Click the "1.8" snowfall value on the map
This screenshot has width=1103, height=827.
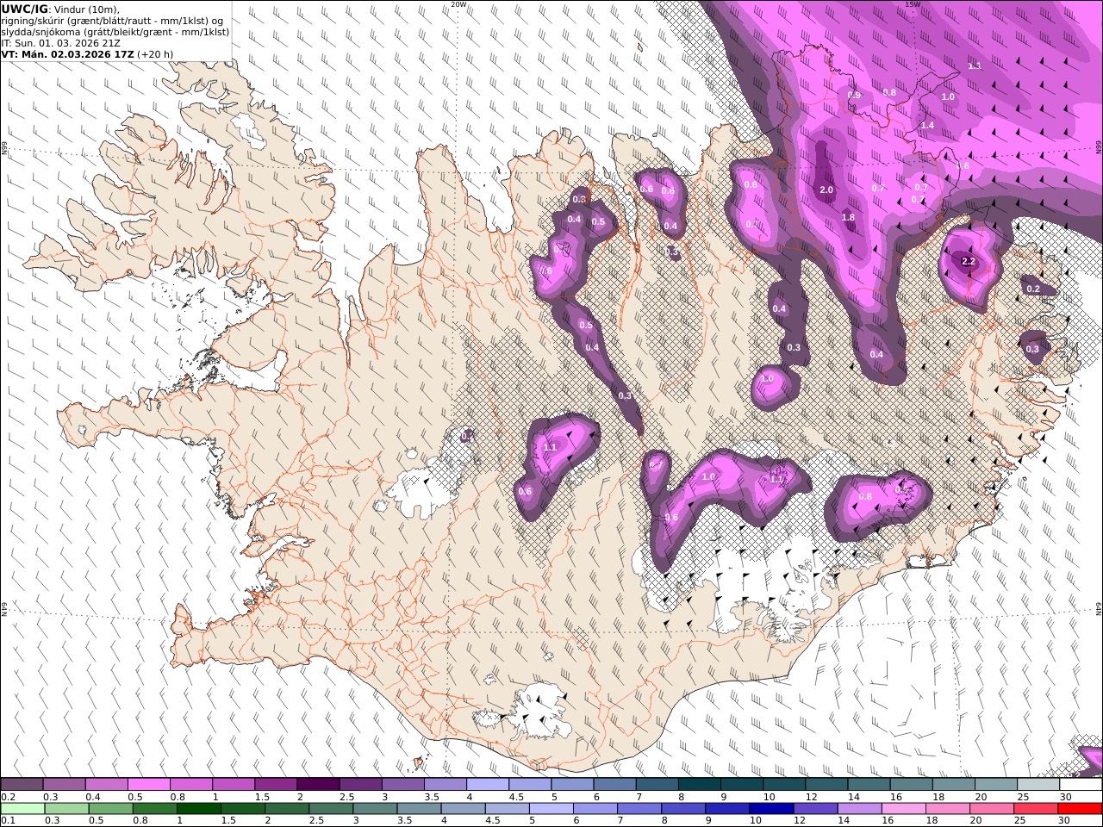848,218
